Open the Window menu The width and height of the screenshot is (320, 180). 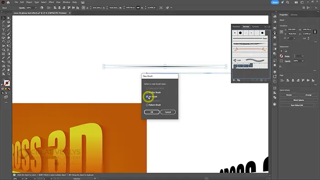[x=66, y=2]
